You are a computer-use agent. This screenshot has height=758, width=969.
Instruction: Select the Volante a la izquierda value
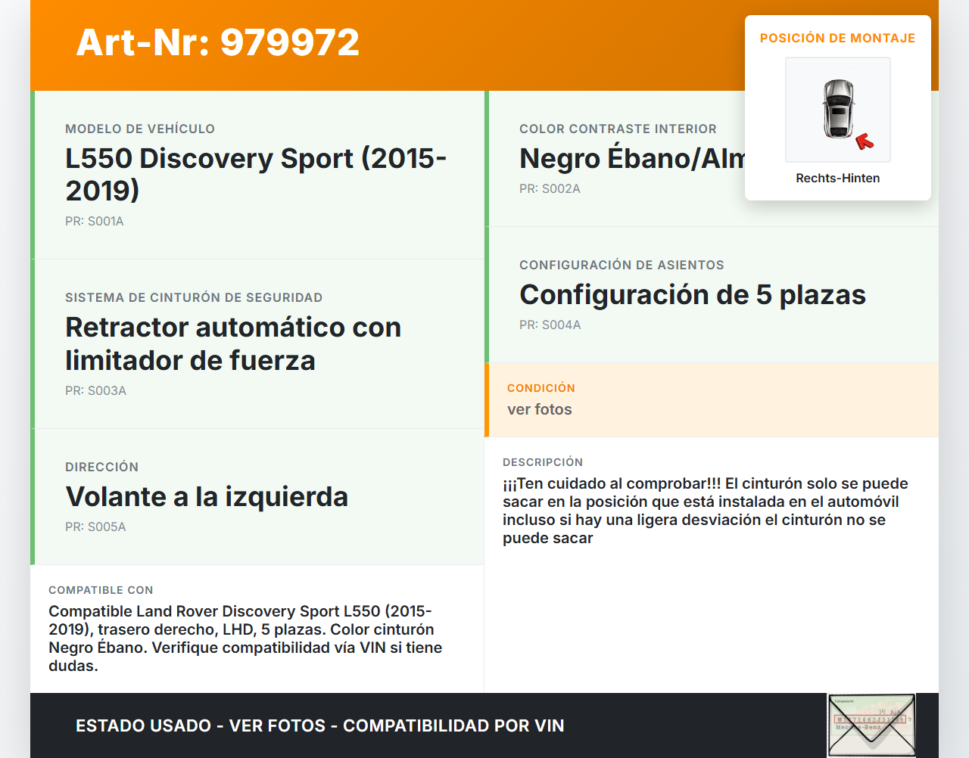[207, 496]
